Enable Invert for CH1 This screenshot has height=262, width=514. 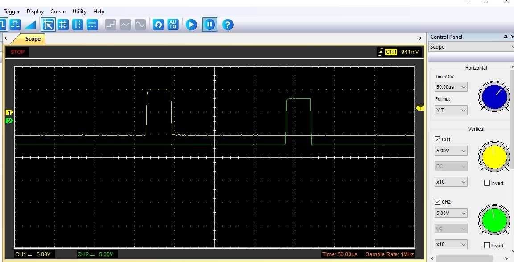click(x=487, y=183)
